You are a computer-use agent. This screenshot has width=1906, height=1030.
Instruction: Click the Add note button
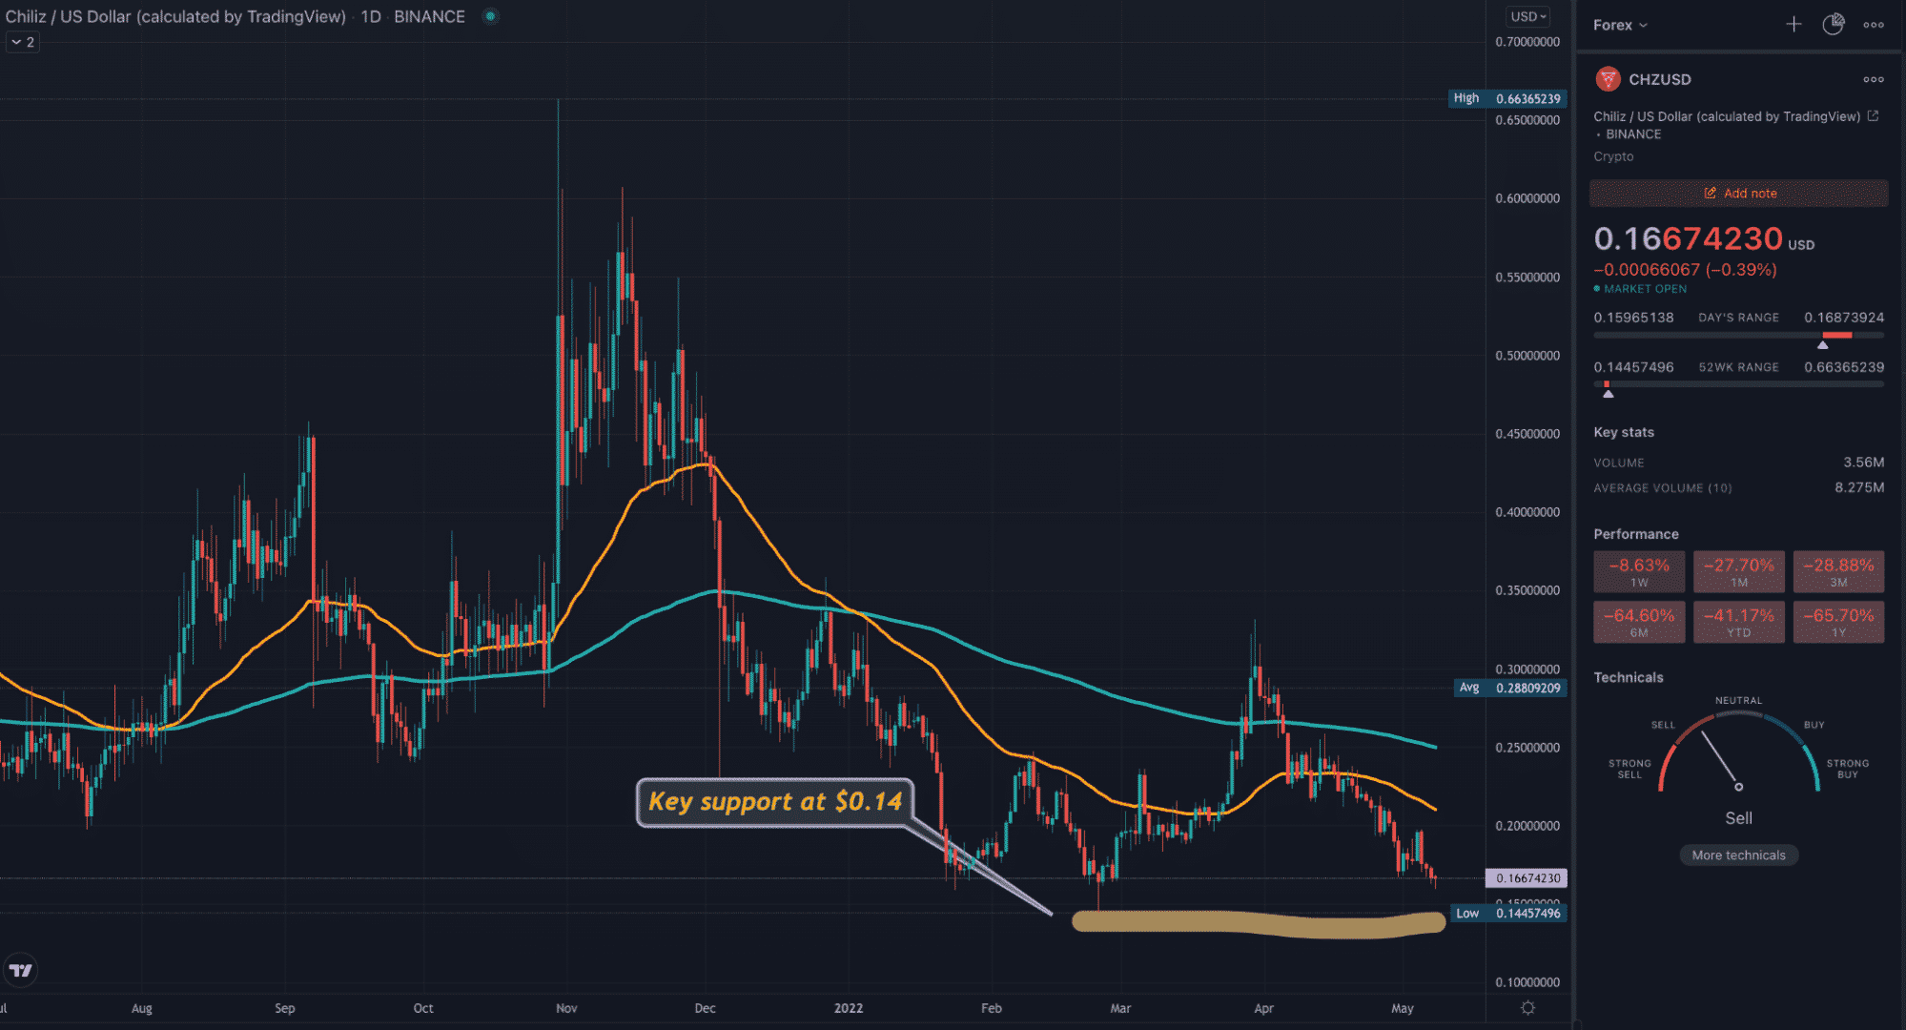(1738, 193)
